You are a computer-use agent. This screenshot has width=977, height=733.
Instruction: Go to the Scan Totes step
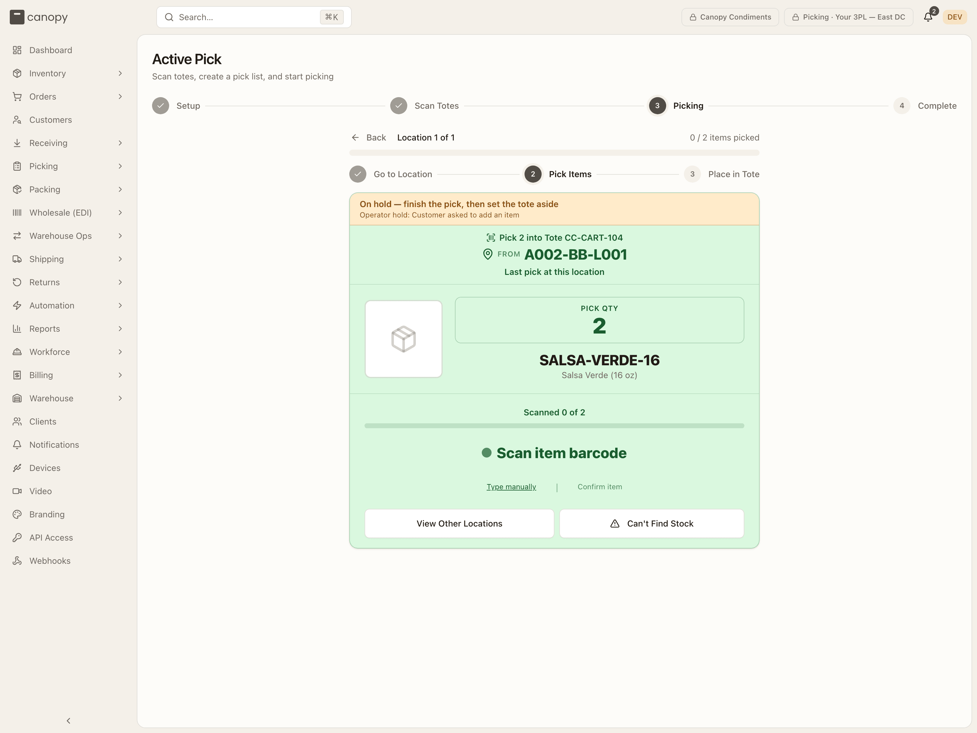coord(424,106)
